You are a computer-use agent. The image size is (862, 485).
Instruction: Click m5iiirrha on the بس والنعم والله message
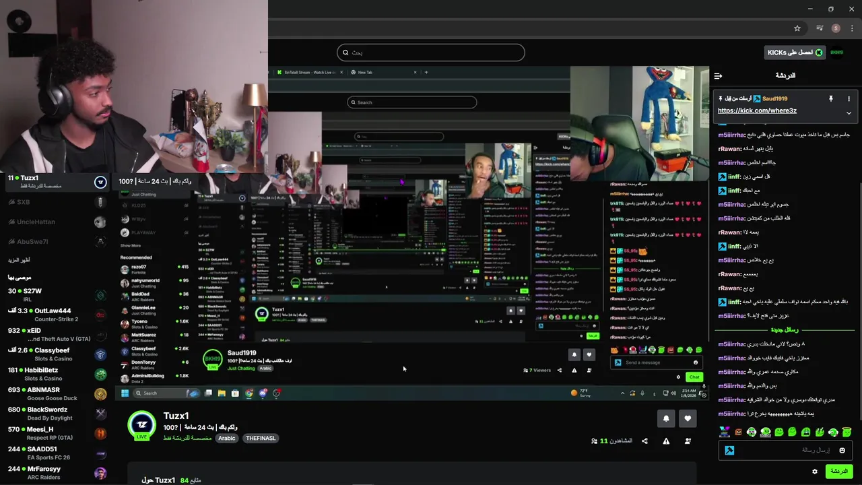tap(731, 386)
